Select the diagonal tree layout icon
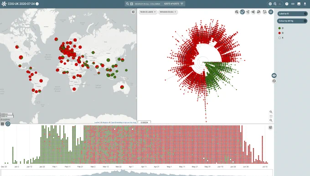Image resolution: width=310 pixels, height=176 pixels. (253, 12)
